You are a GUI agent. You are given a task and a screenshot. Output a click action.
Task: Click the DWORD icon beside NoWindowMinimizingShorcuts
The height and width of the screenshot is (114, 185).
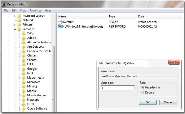point(59,27)
